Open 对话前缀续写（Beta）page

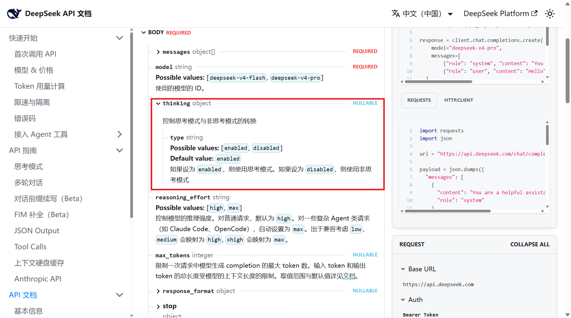(48, 199)
